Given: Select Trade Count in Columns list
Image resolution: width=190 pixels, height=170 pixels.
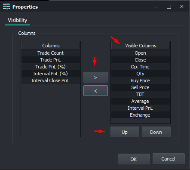Looking at the screenshot, I should pos(51,53).
